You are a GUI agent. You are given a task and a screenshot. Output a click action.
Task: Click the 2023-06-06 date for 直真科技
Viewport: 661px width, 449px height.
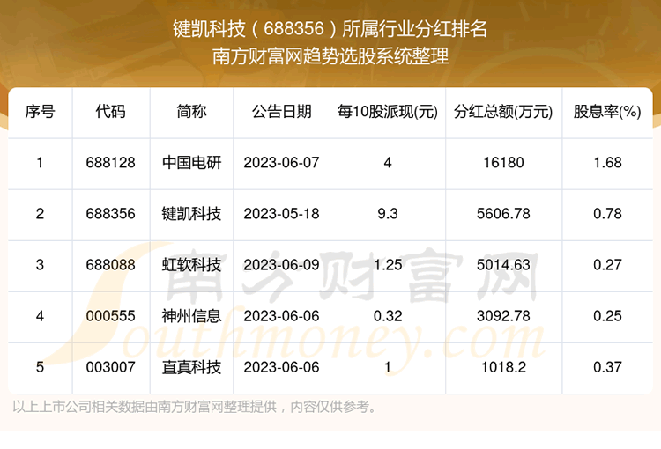click(282, 367)
